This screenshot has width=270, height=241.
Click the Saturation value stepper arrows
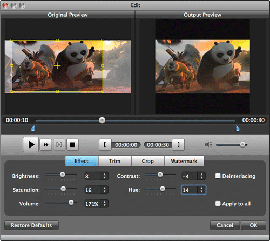click(x=105, y=190)
